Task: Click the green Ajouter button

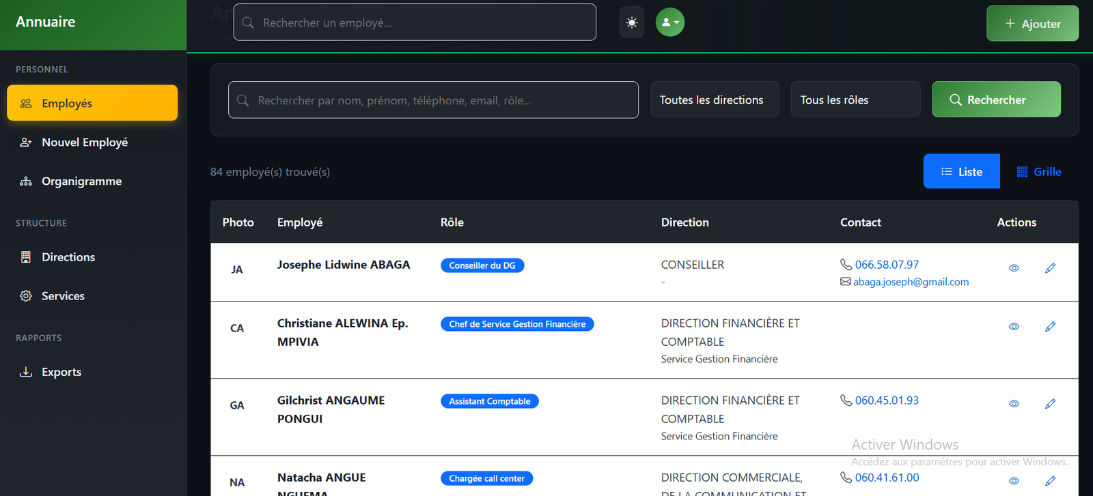Action: [x=1032, y=24]
